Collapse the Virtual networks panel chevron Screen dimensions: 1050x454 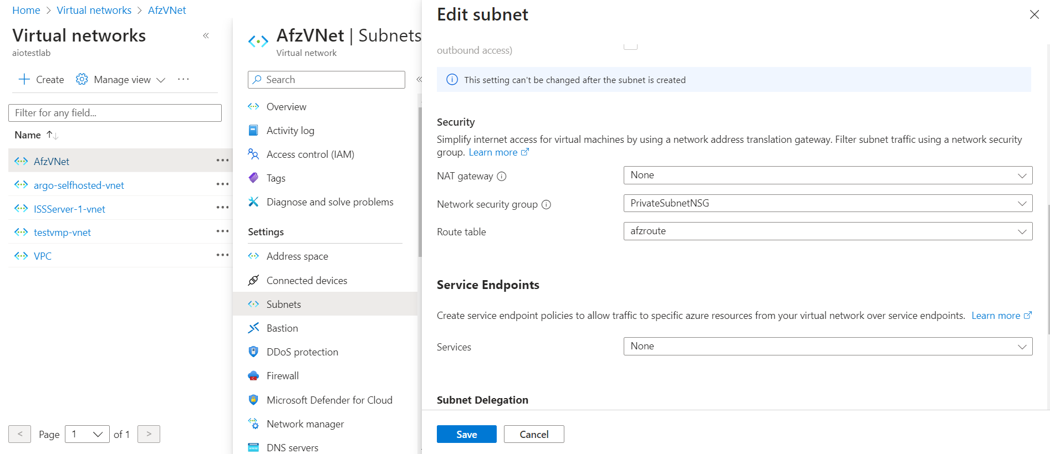pos(206,35)
